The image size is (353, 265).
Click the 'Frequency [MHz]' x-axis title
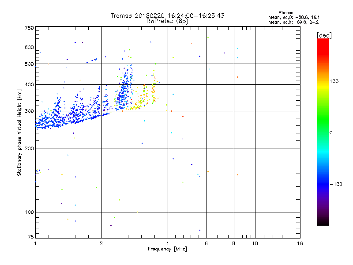[167, 249]
